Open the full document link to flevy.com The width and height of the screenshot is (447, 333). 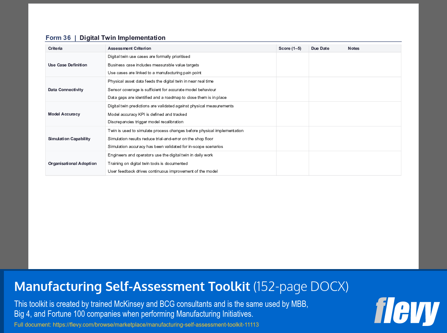(x=156, y=324)
